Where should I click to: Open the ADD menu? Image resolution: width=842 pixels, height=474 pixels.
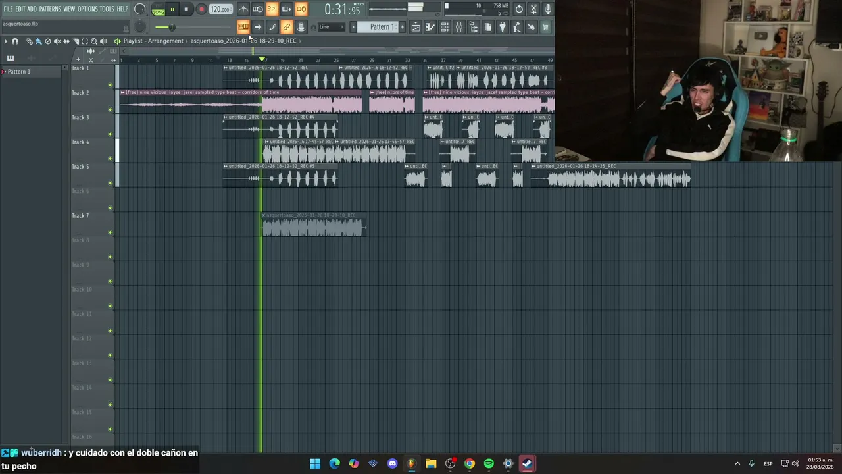(32, 9)
